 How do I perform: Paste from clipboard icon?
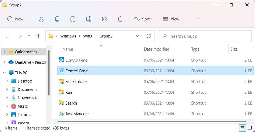click(x=73, y=19)
